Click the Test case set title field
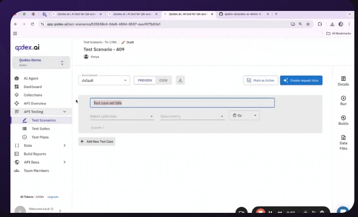The width and height of the screenshot is (358, 217). tap(182, 103)
